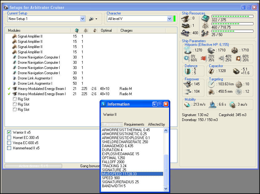Click the launcher hardpoints icon
260x194 pixels.
[x=185, y=26]
